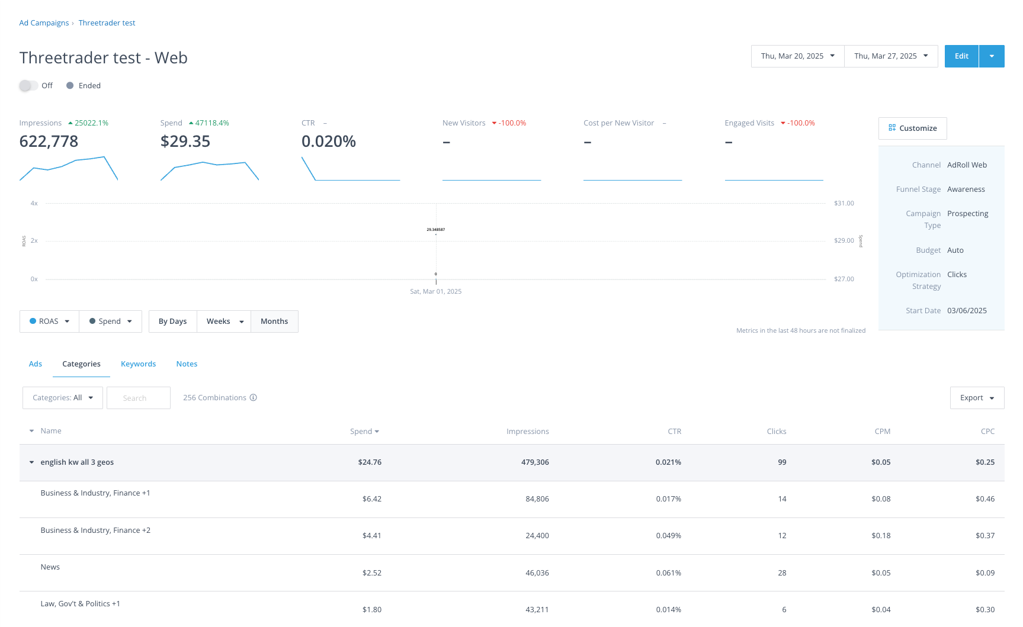Image resolution: width=1023 pixels, height=627 pixels.
Task: Click the green increase arrow beside Impressions
Action: [x=70, y=123]
